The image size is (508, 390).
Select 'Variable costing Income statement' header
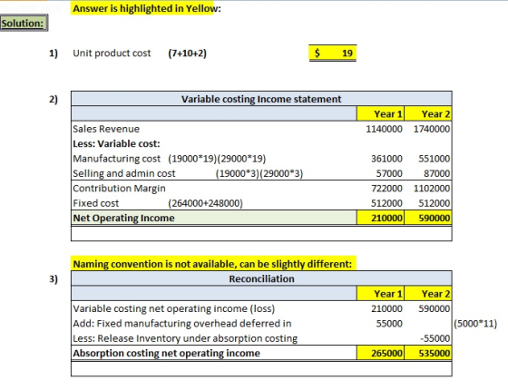(x=261, y=99)
